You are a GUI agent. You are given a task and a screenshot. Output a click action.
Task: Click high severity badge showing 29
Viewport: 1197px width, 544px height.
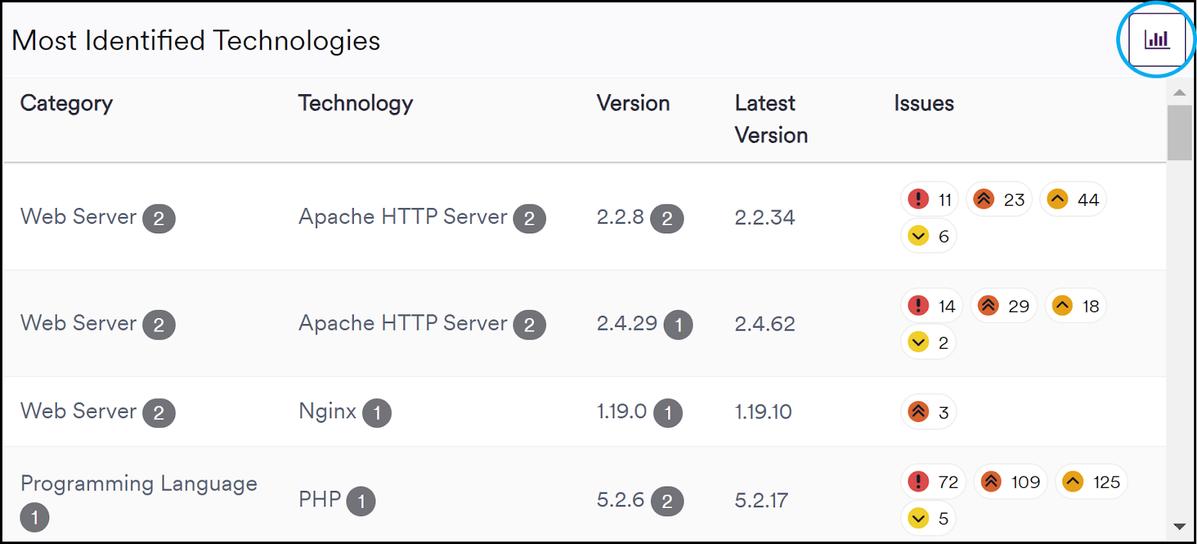coord(1003,305)
